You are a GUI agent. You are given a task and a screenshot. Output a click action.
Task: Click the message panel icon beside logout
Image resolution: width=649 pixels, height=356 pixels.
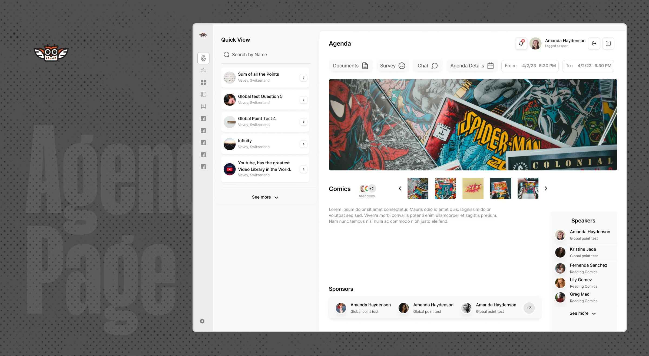(x=608, y=44)
